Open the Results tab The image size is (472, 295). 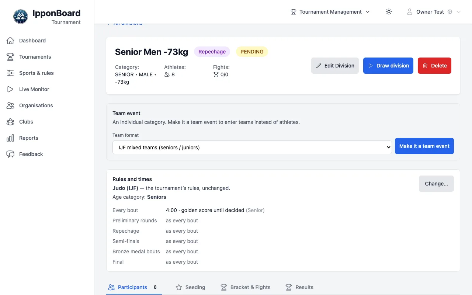299,287
